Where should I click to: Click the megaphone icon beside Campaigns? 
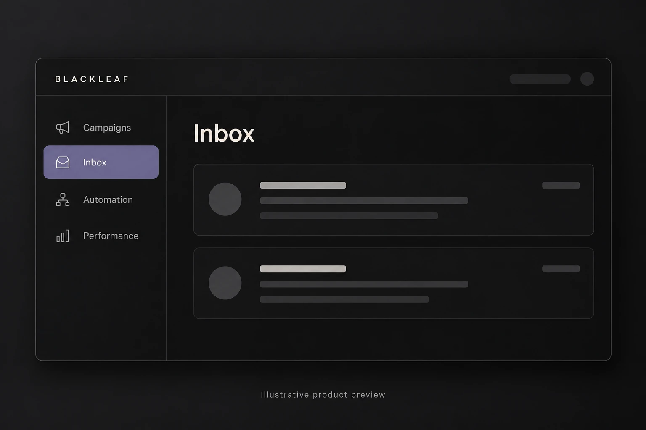[x=63, y=128]
